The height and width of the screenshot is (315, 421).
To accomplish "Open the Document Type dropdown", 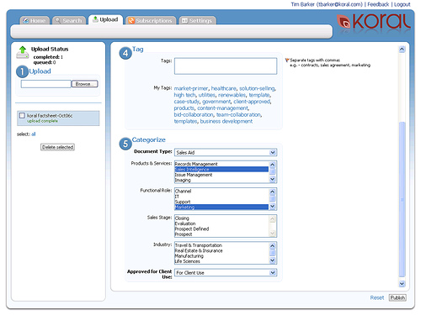I will [226, 152].
